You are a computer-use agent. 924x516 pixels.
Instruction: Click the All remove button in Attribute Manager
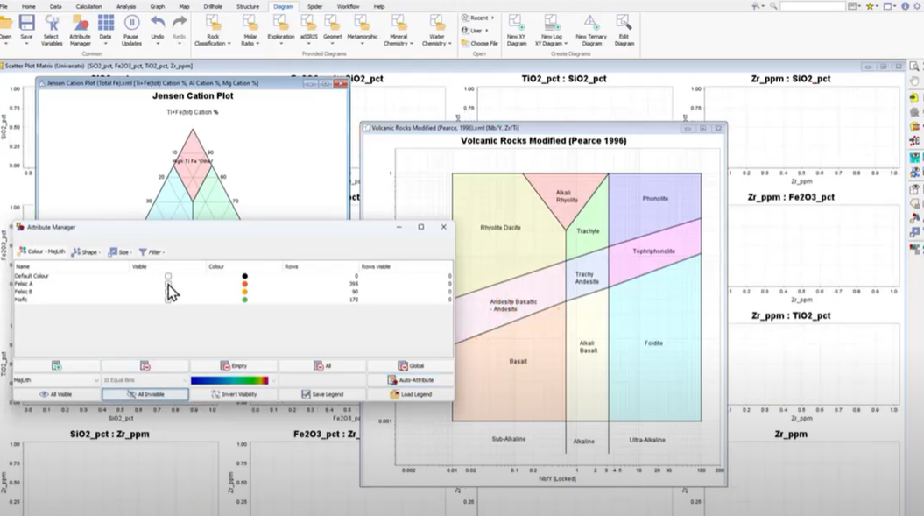click(322, 366)
